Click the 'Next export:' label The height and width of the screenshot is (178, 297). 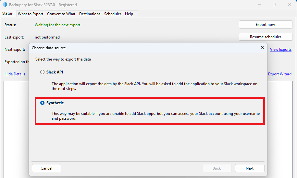[15, 50]
